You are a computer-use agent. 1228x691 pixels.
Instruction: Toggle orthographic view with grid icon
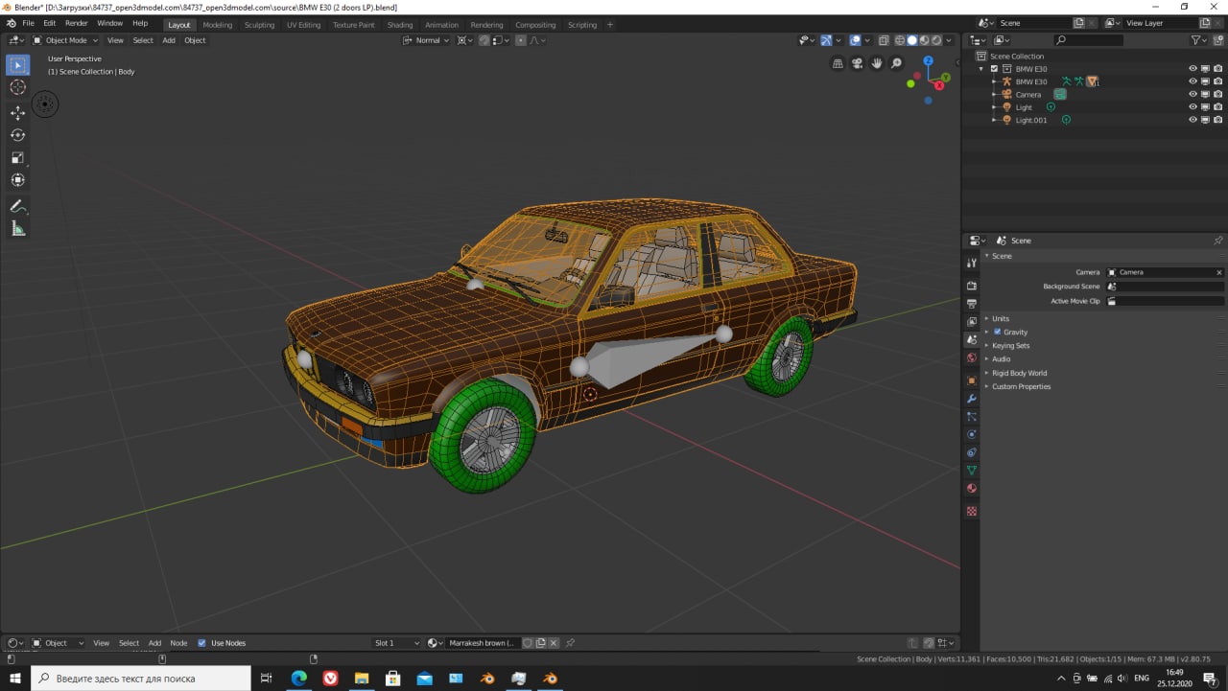coord(838,63)
